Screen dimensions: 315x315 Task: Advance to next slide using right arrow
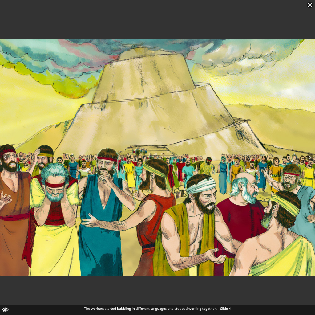pyautogui.click(x=310, y=157)
